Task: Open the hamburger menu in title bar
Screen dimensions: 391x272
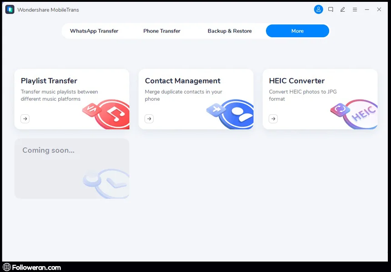Action: (x=355, y=10)
